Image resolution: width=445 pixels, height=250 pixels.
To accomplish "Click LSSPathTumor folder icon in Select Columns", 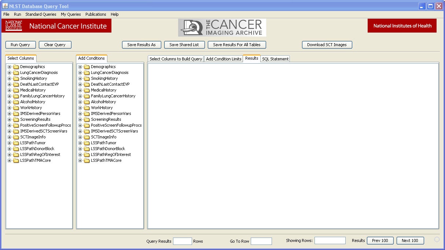I will tap(16, 143).
